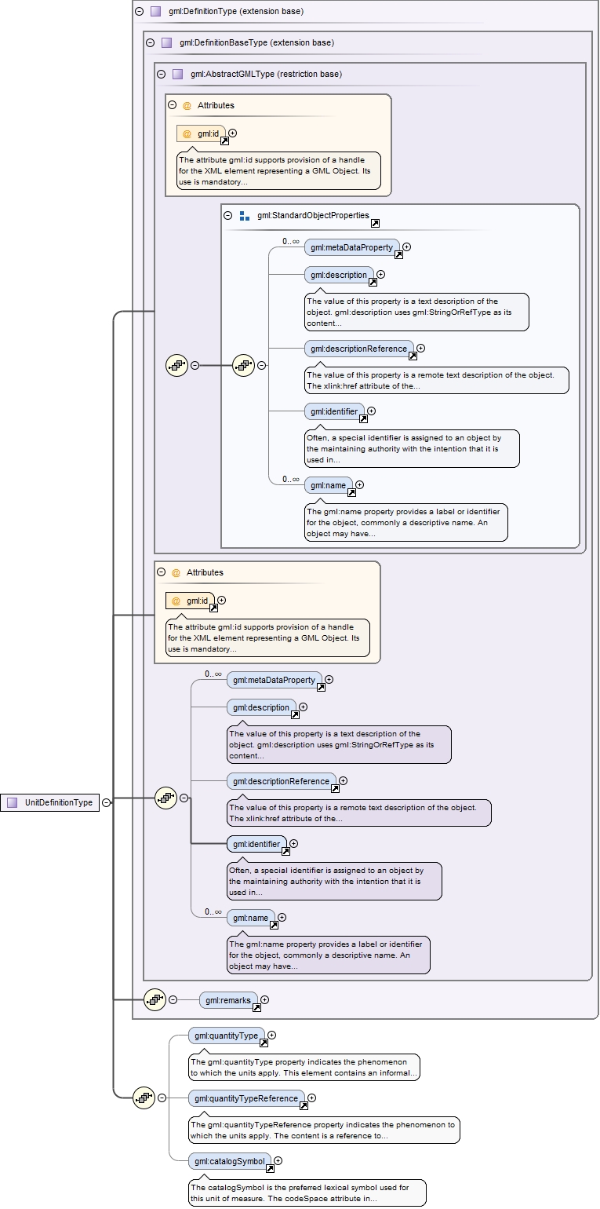Expand the gml:quantityType element plus button
This screenshot has height=1209, width=600.
(272, 1036)
